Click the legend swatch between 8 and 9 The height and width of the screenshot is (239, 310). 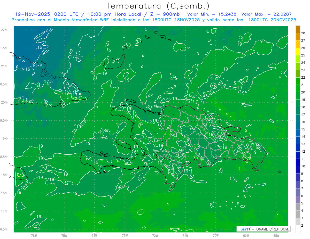pos(298,177)
